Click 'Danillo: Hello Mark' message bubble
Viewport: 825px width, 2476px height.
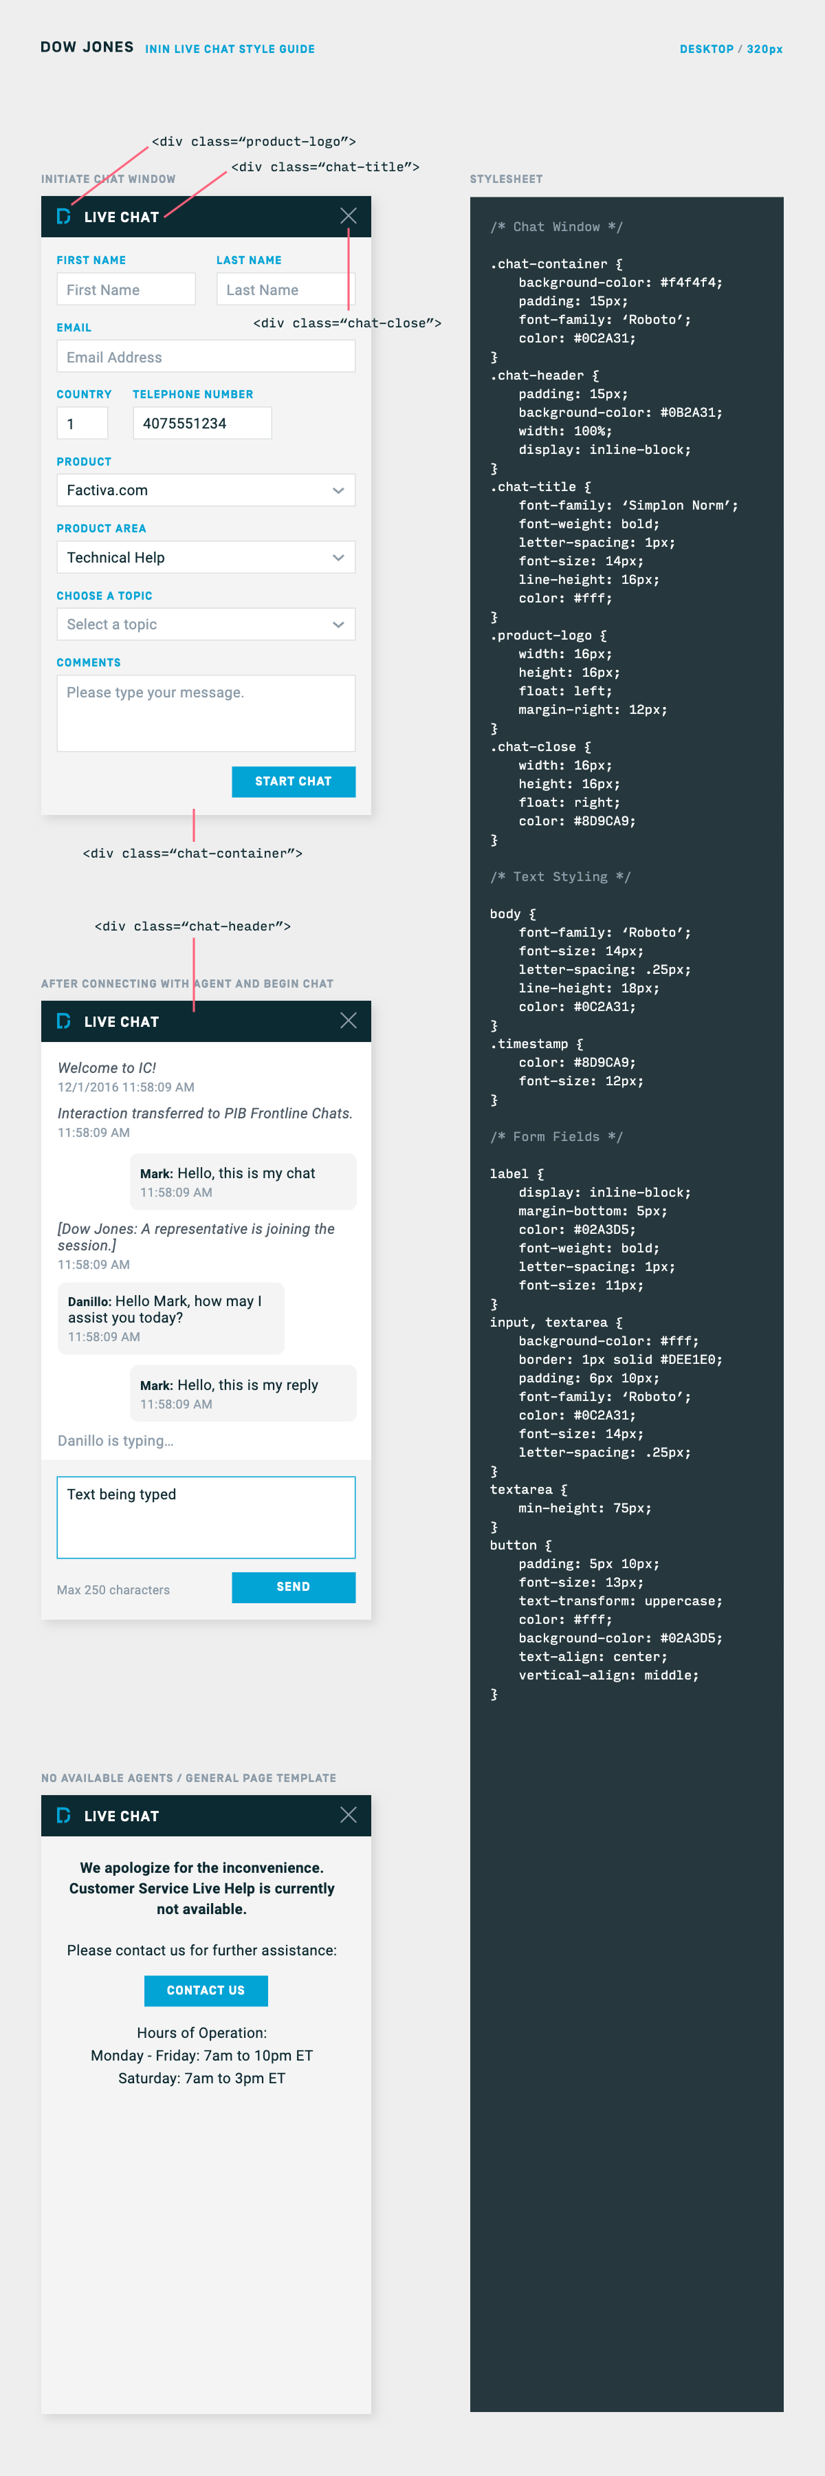click(171, 1318)
